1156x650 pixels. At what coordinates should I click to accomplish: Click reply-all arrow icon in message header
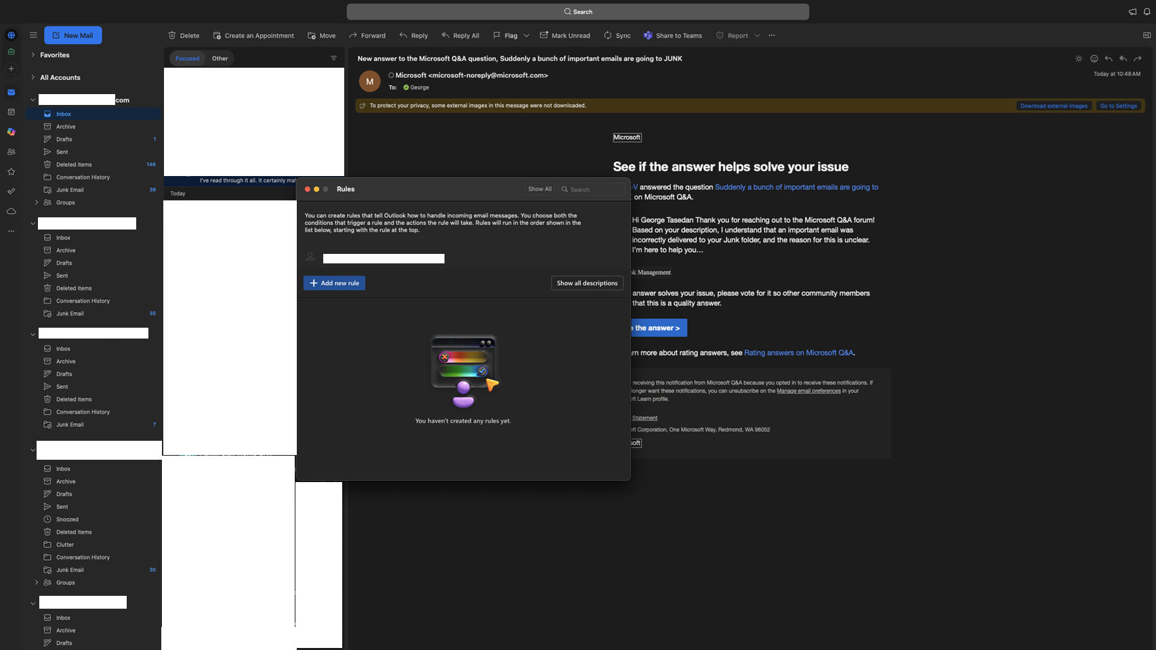click(1123, 59)
